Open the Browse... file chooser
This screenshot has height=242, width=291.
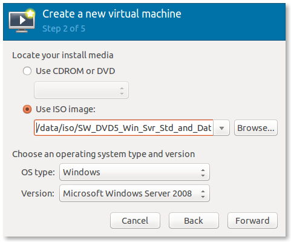[x=256, y=128]
